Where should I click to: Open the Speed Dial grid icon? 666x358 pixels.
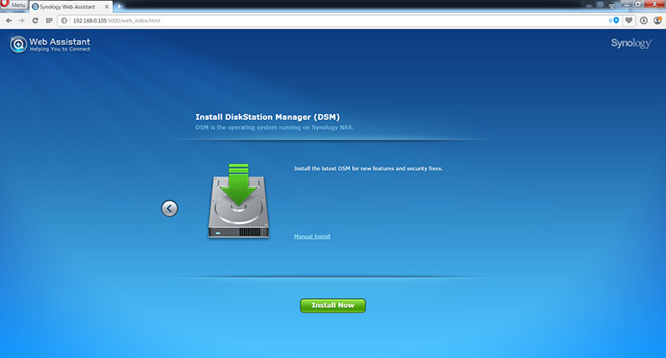[49, 20]
